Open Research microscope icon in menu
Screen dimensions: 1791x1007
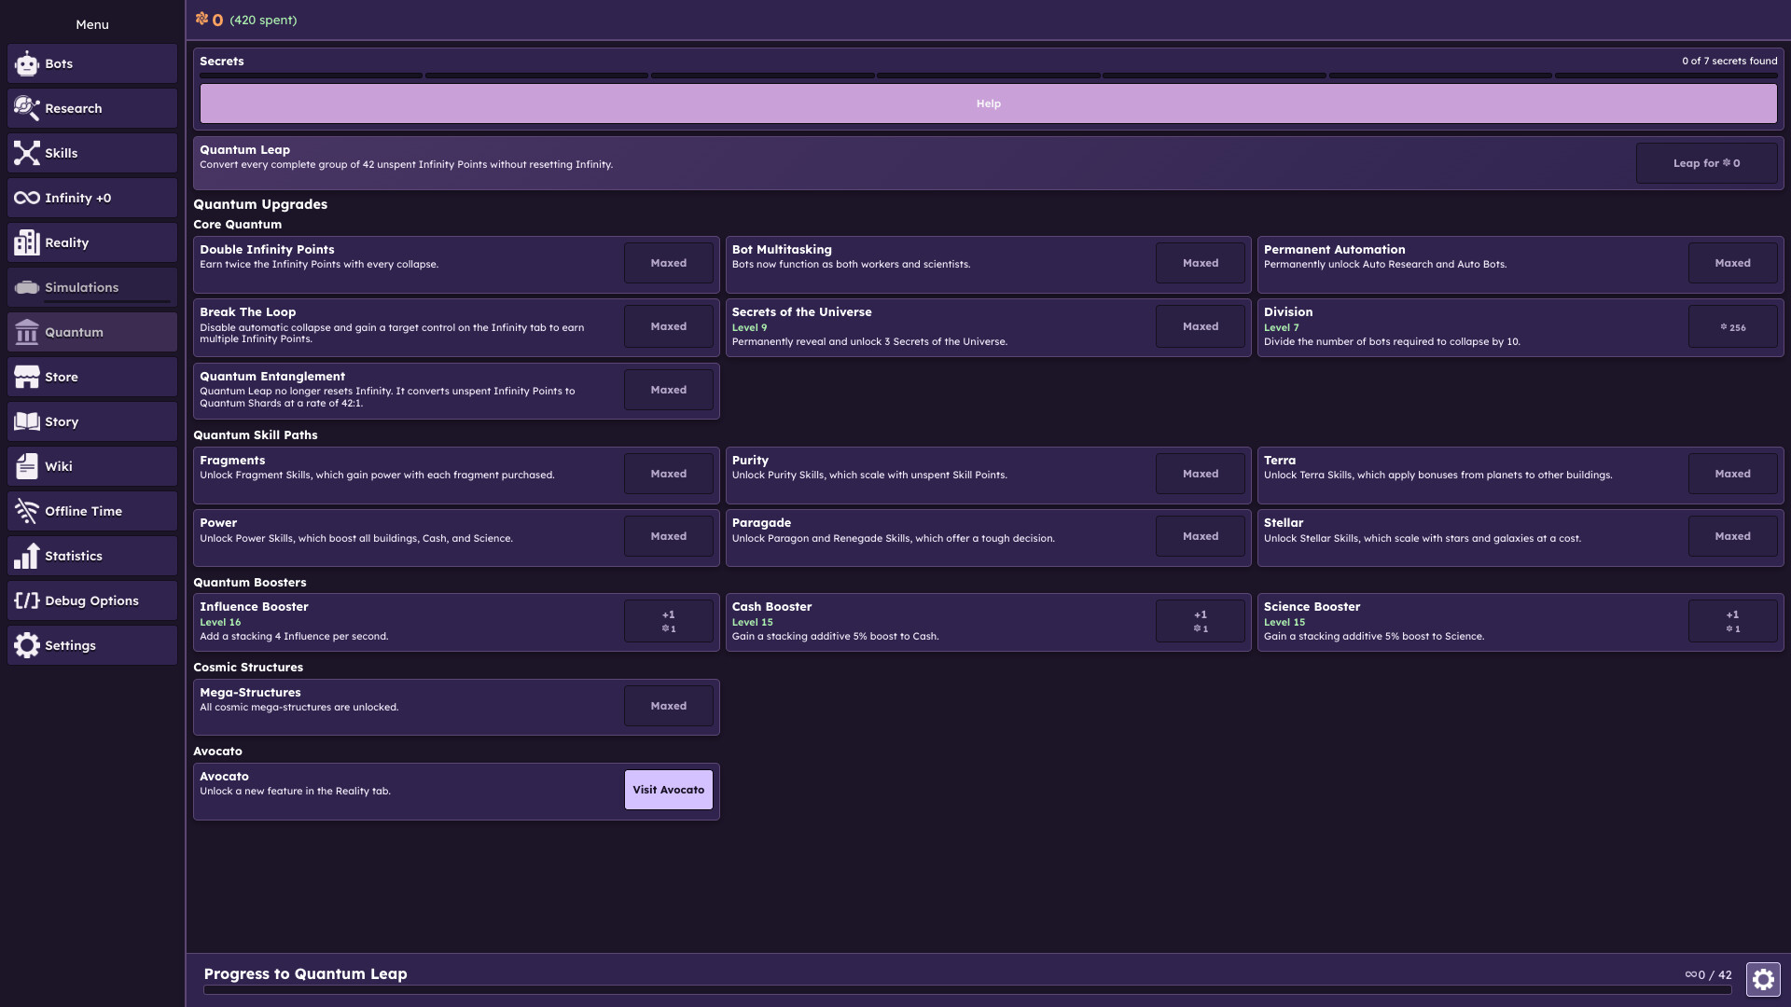(x=27, y=108)
